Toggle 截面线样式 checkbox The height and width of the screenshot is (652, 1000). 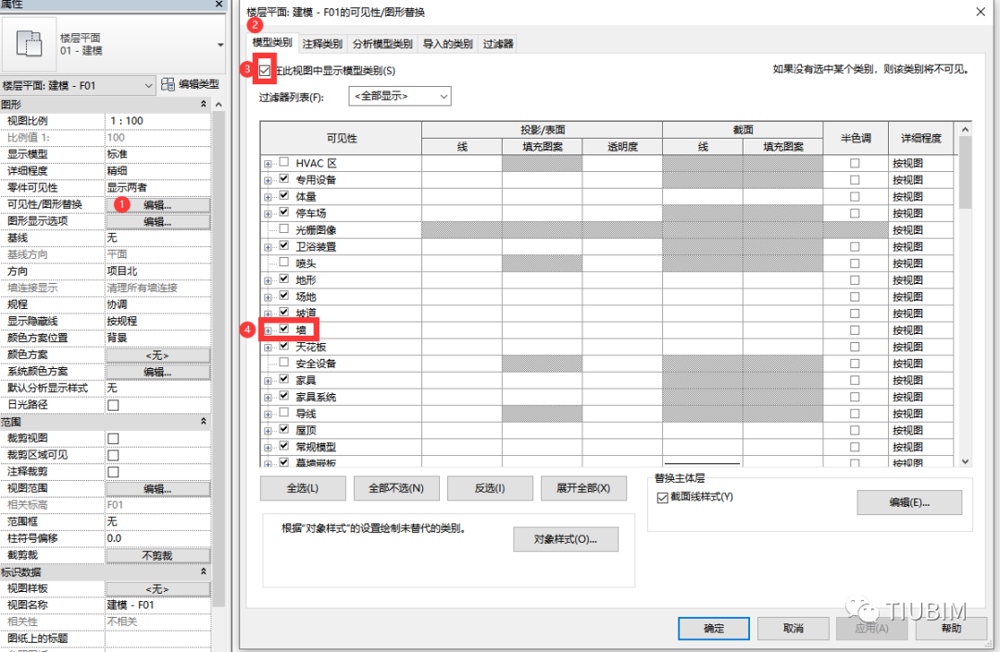point(662,498)
